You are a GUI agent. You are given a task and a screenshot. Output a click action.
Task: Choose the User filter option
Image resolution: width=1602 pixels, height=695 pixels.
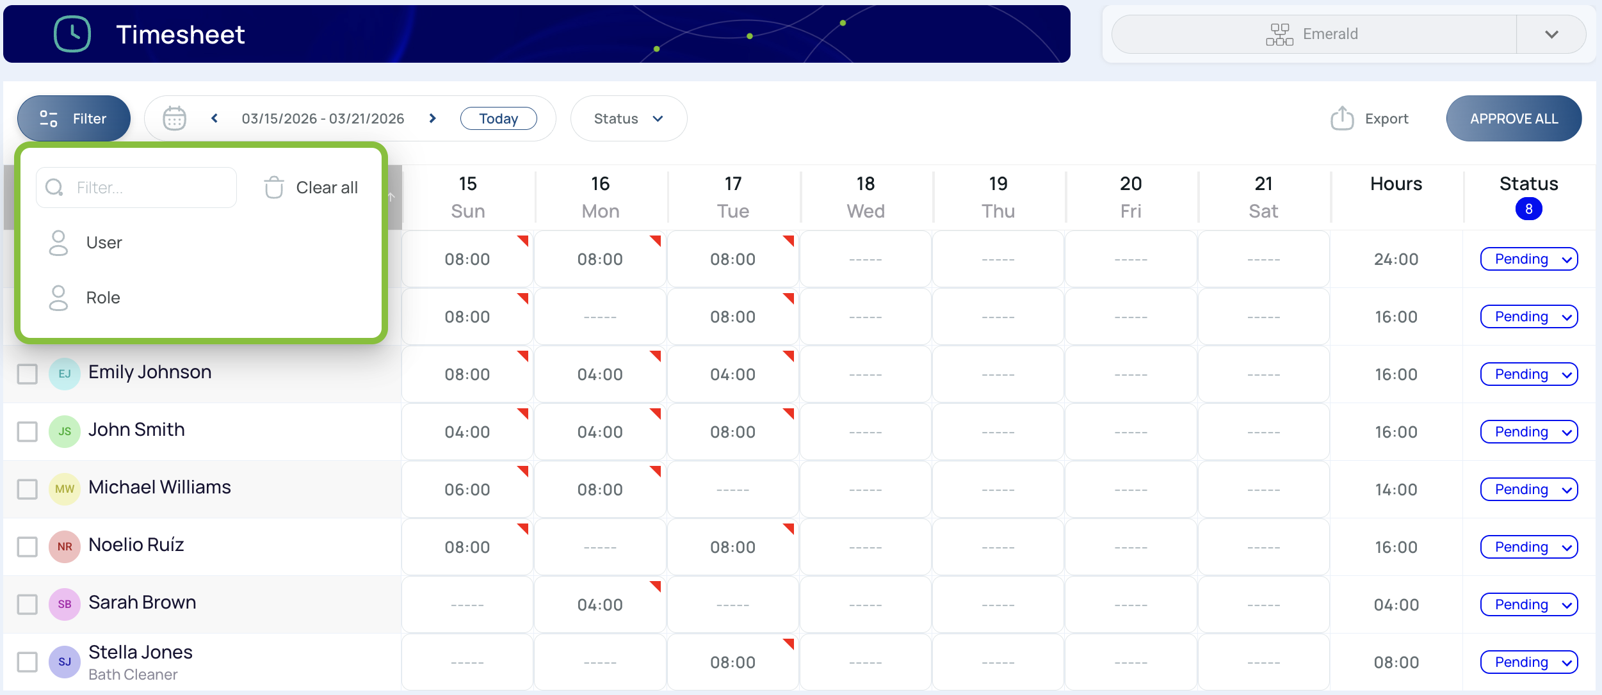(x=104, y=243)
